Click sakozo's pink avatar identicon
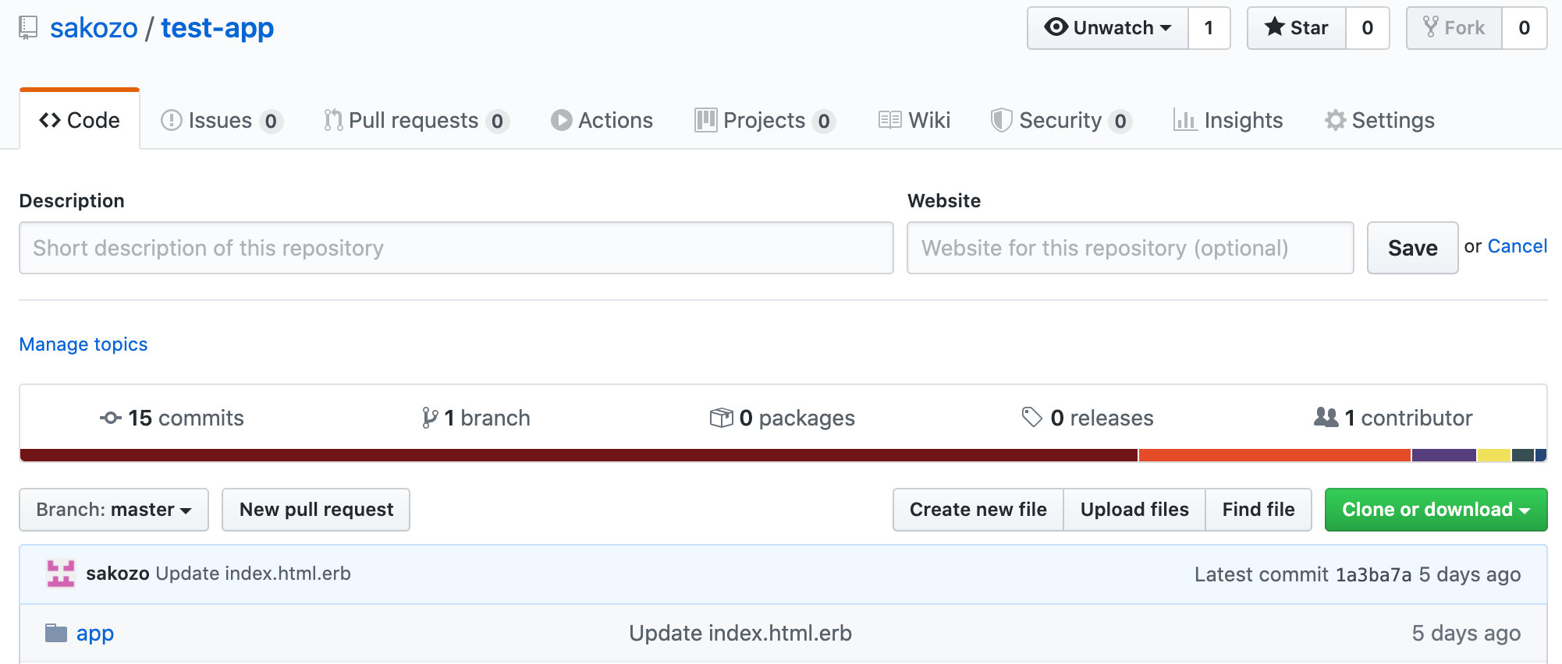This screenshot has width=1562, height=664. 61,574
